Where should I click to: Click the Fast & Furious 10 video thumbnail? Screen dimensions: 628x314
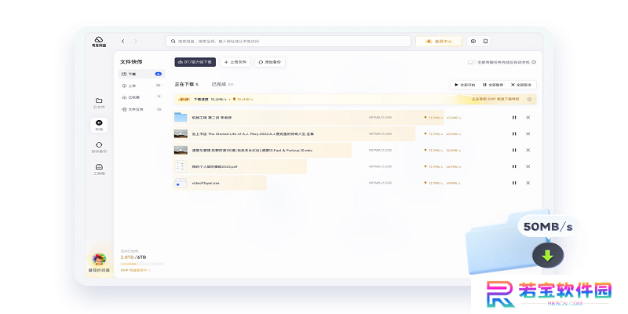181,150
